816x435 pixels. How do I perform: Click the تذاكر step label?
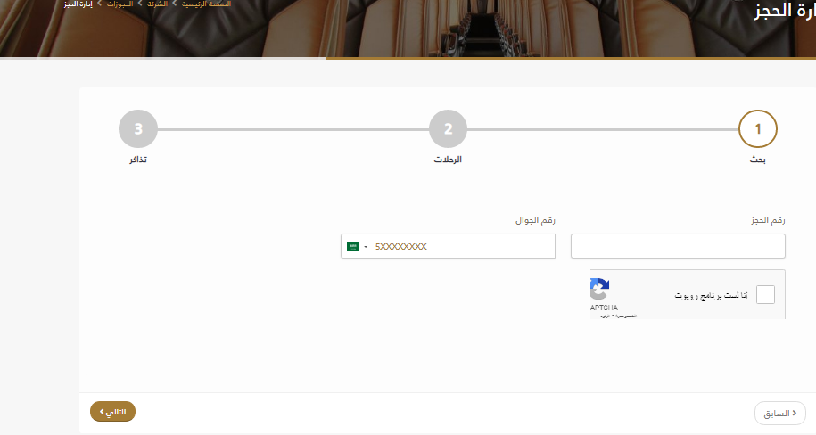coord(138,160)
